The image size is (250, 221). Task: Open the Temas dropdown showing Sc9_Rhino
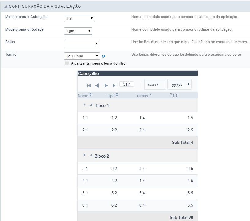(x=82, y=56)
